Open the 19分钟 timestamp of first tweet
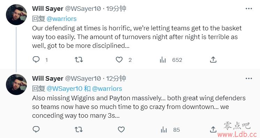Viewport: 260px width, 138px height. tap(116, 8)
